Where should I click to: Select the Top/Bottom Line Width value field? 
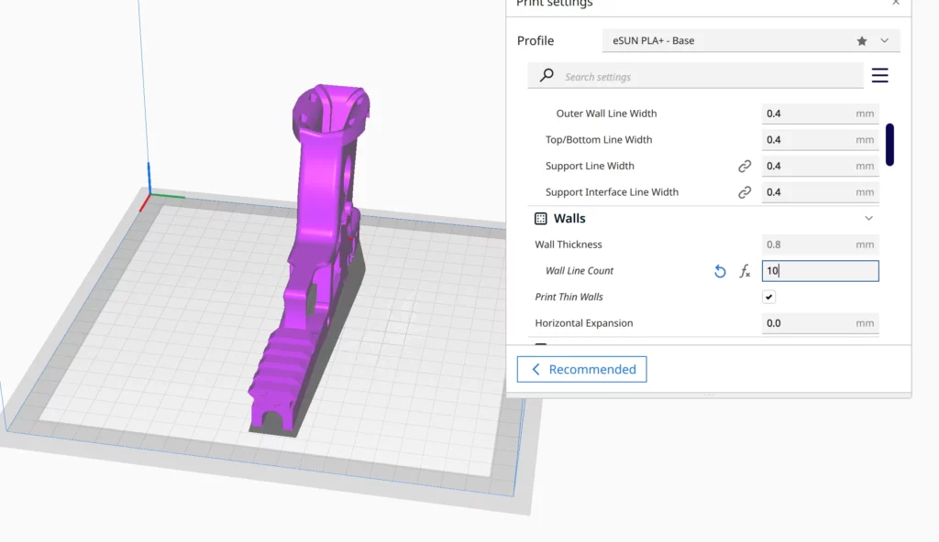[x=807, y=140]
